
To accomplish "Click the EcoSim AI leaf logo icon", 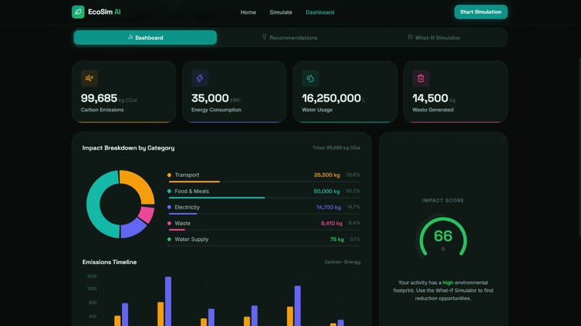I will [78, 12].
